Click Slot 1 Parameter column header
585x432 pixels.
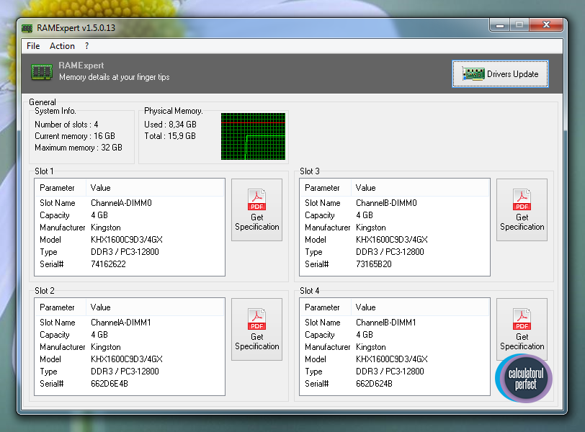pos(61,188)
